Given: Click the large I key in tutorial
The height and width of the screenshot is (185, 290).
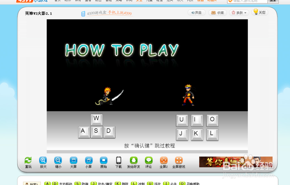Looking at the screenshot, I should [197, 120].
